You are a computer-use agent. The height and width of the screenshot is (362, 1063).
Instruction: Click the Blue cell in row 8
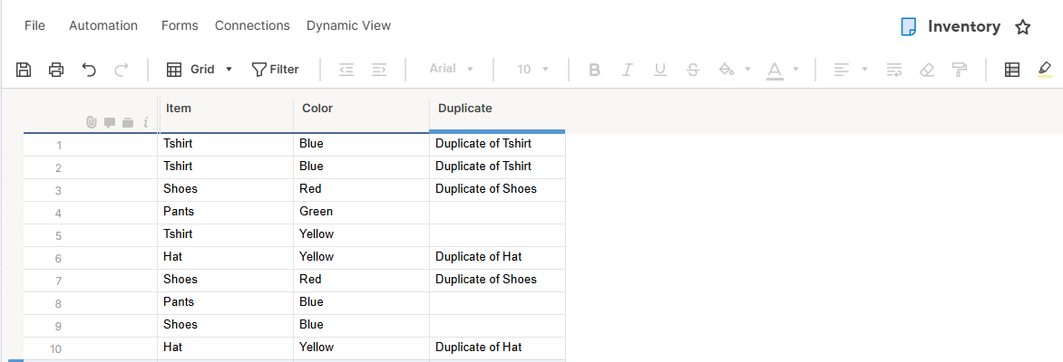click(361, 303)
